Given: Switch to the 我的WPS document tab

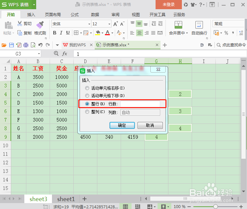Looking at the screenshot, I should 77,45.
